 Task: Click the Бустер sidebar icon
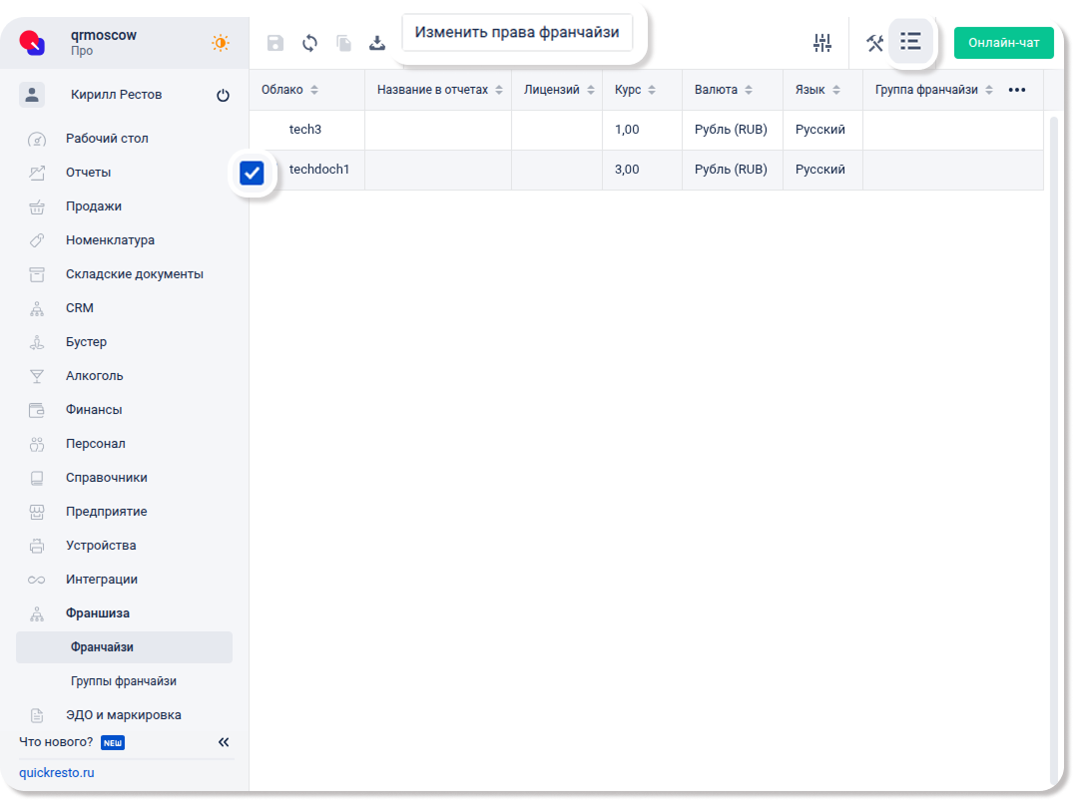point(37,342)
